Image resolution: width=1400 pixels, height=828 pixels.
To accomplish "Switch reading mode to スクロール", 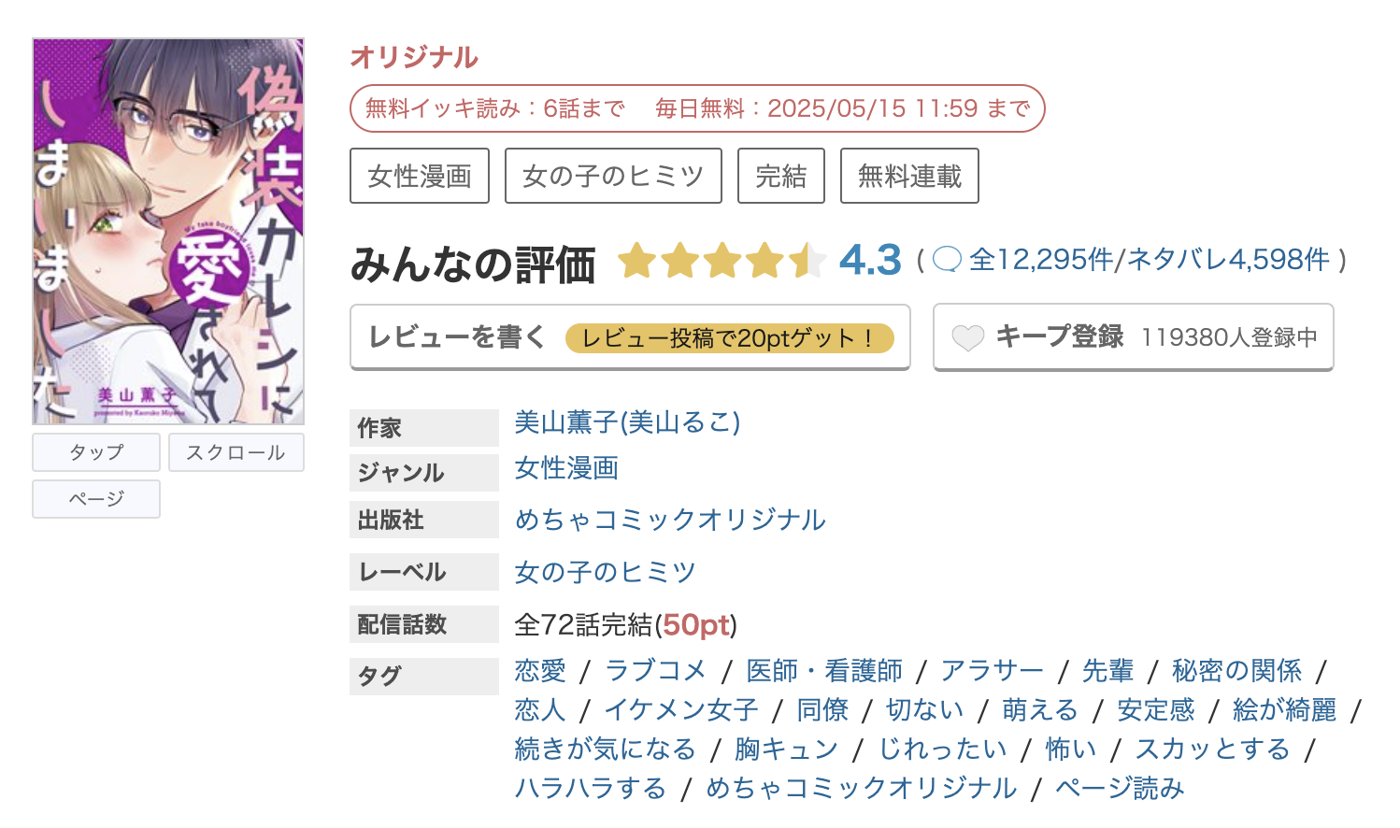I will (x=236, y=451).
